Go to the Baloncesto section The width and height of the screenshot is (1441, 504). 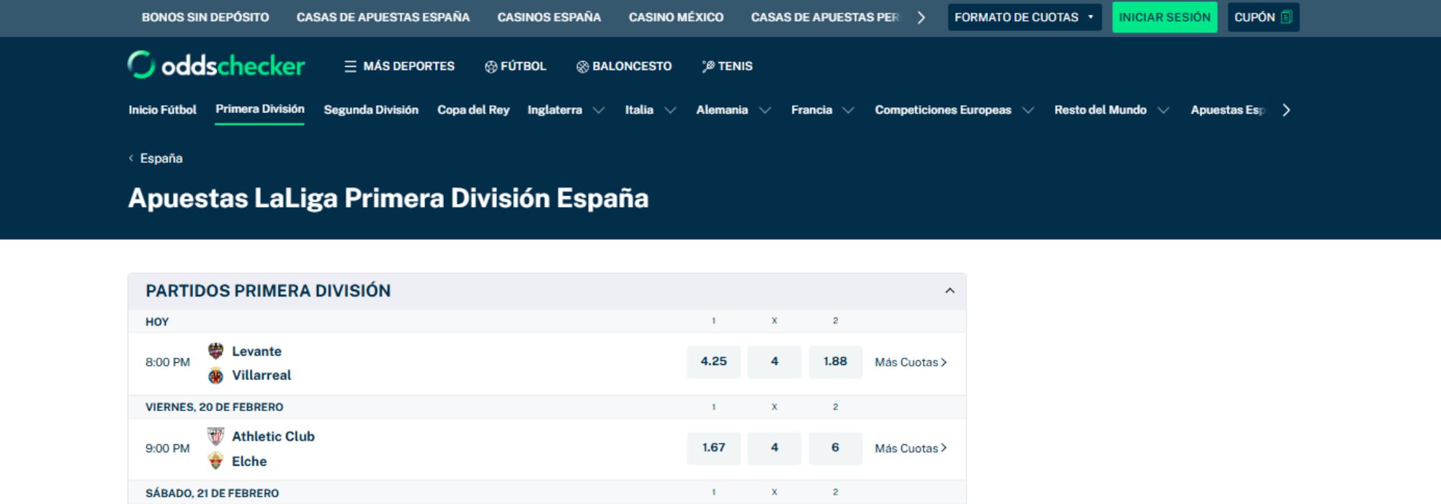click(x=624, y=66)
